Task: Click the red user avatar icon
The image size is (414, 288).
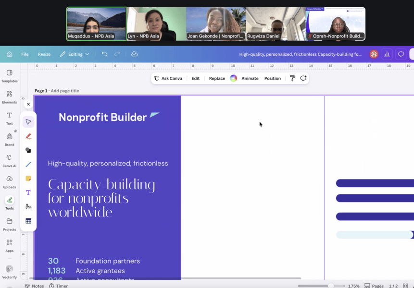Action: coord(374,54)
